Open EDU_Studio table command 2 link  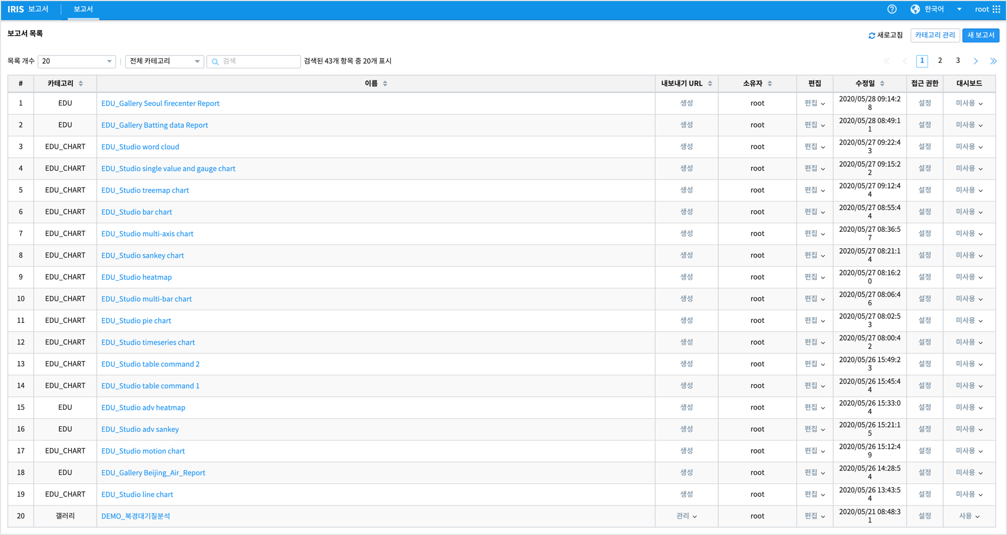[151, 364]
